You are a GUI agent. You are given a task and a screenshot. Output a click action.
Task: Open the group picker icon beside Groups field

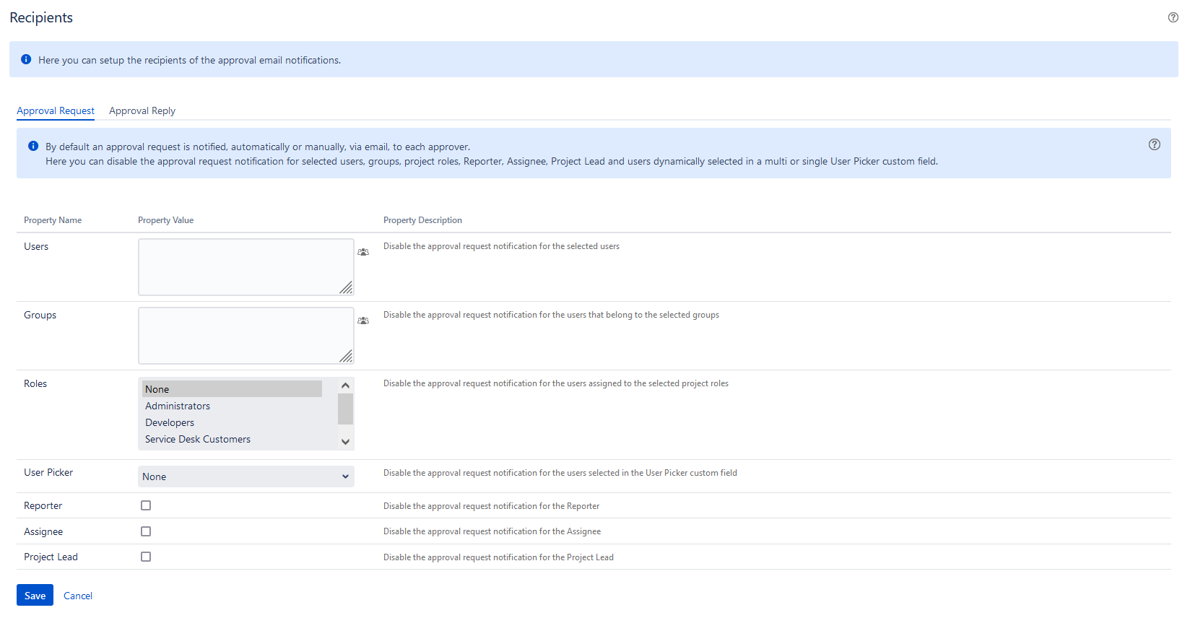363,321
